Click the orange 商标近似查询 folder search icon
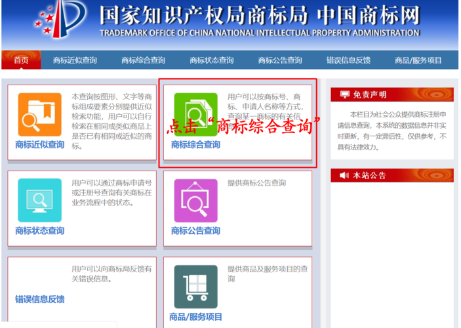The image size is (461, 328). tap(39, 114)
